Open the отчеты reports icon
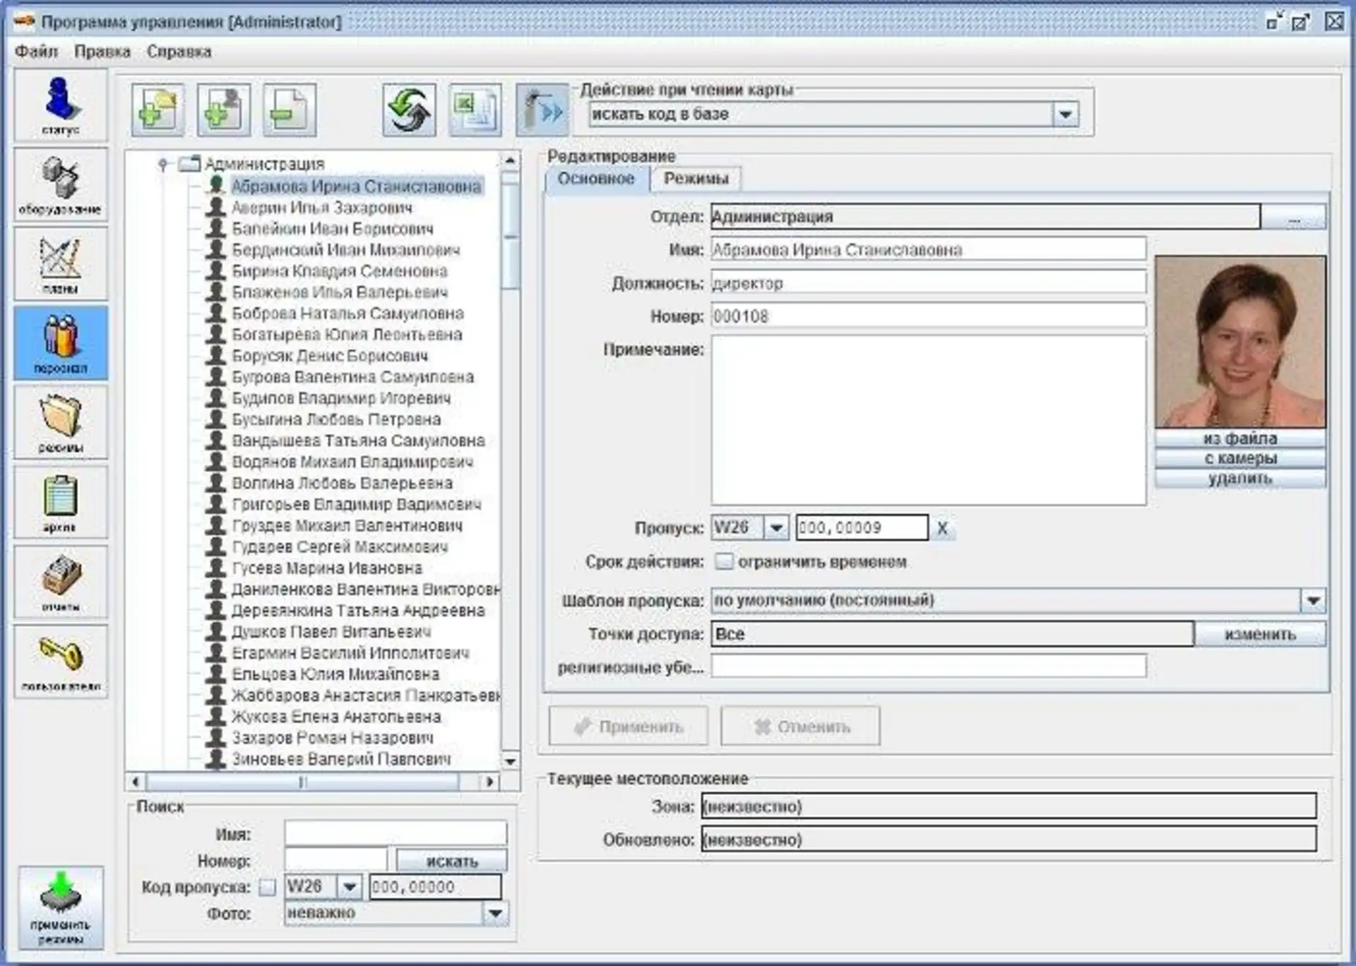Viewport: 1356px width, 966px height. (x=61, y=582)
